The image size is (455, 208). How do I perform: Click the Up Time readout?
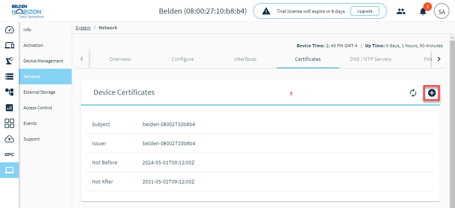click(404, 46)
